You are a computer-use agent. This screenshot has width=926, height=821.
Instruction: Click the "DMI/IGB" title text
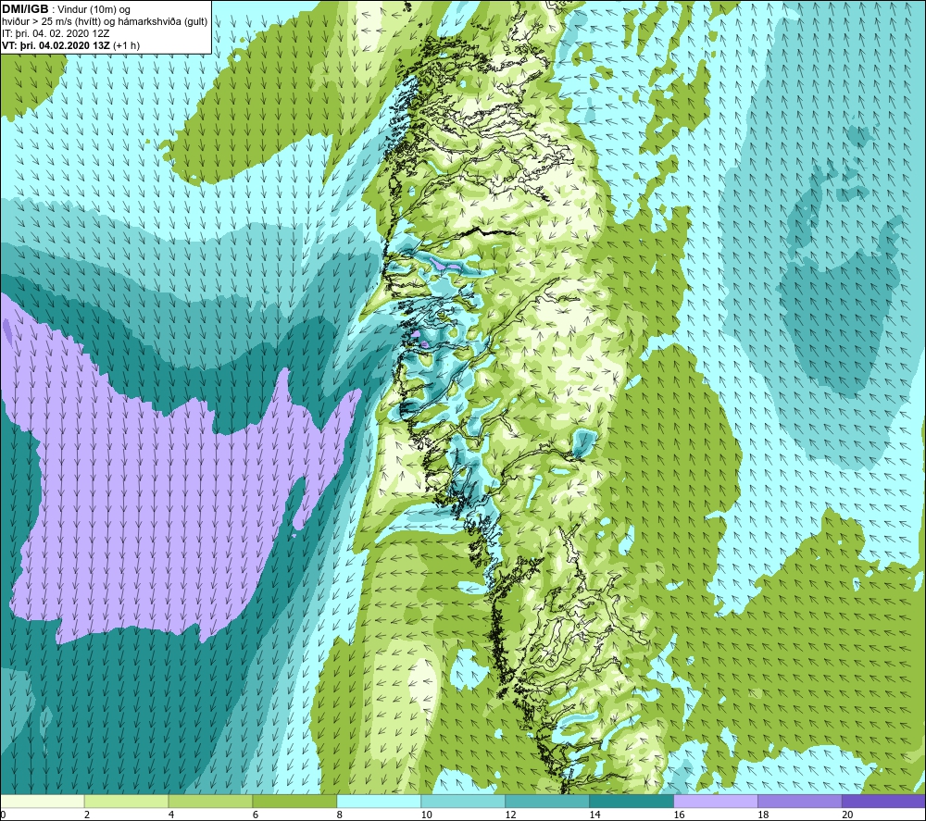coord(25,9)
